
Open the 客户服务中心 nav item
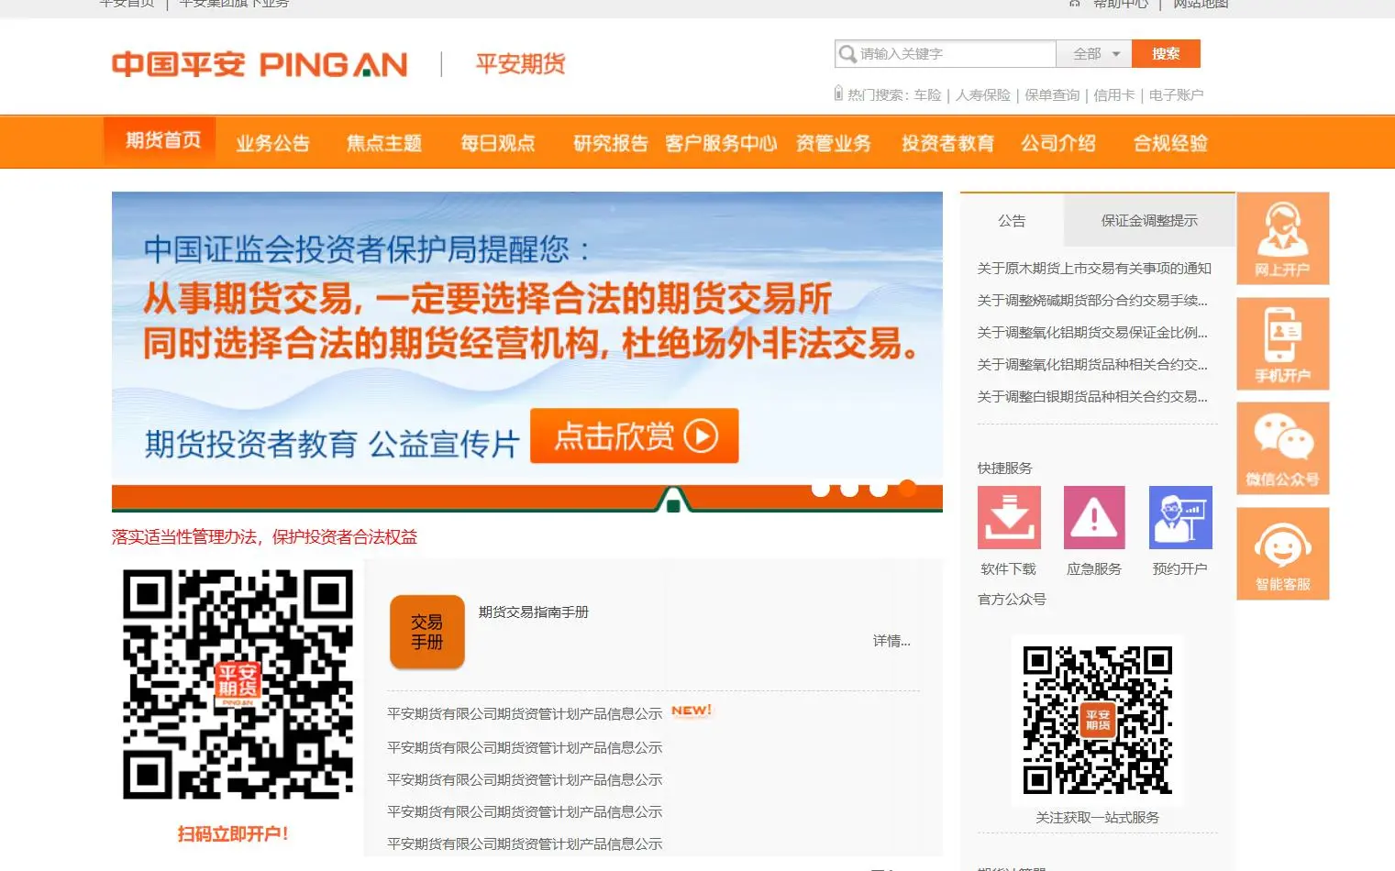[721, 143]
